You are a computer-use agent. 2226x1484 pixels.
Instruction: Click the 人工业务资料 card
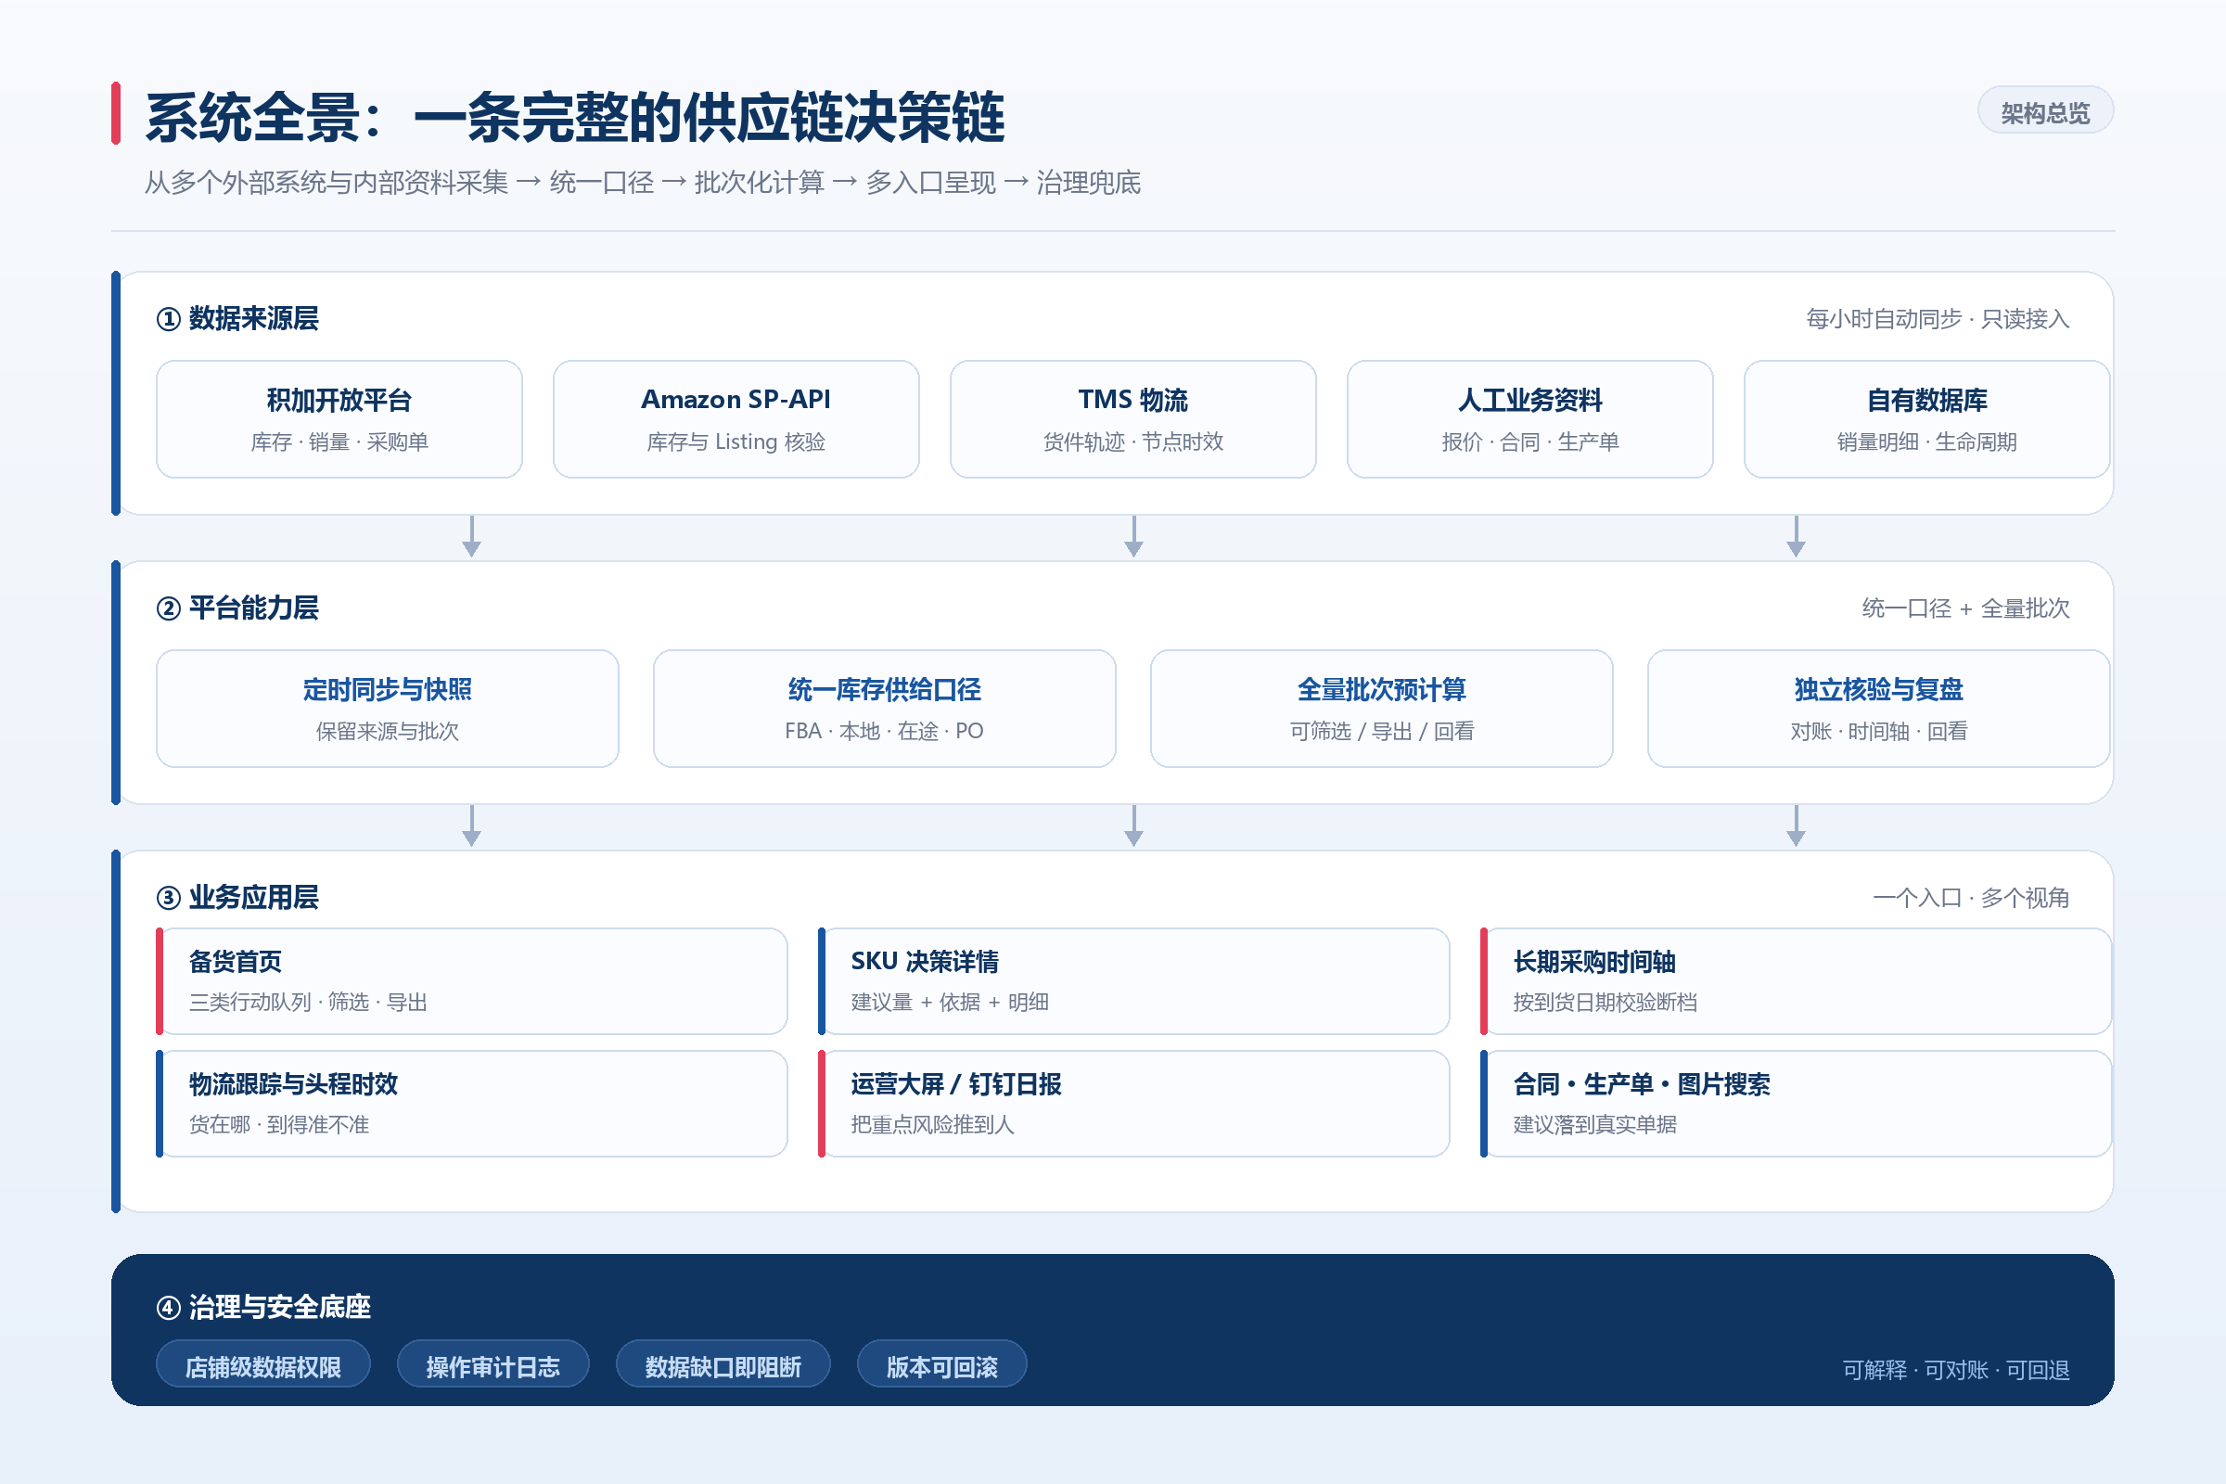point(1529,419)
